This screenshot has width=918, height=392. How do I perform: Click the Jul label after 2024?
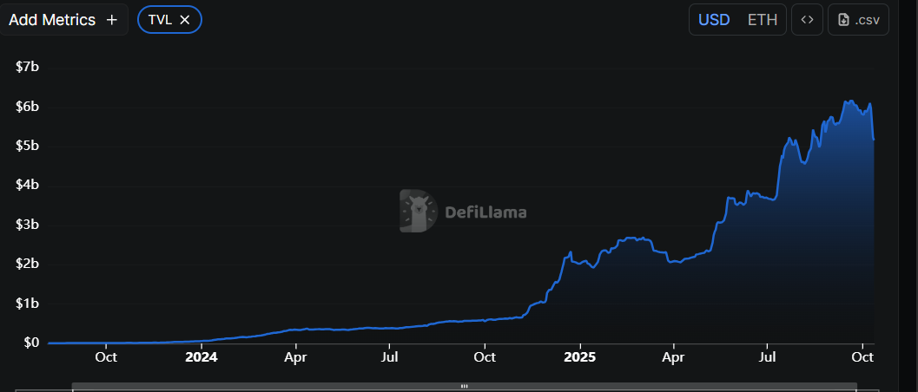tap(390, 357)
